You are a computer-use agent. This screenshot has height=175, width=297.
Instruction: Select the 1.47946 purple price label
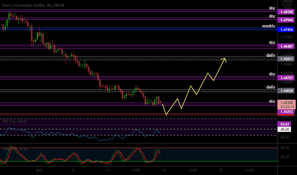[x=286, y=20]
